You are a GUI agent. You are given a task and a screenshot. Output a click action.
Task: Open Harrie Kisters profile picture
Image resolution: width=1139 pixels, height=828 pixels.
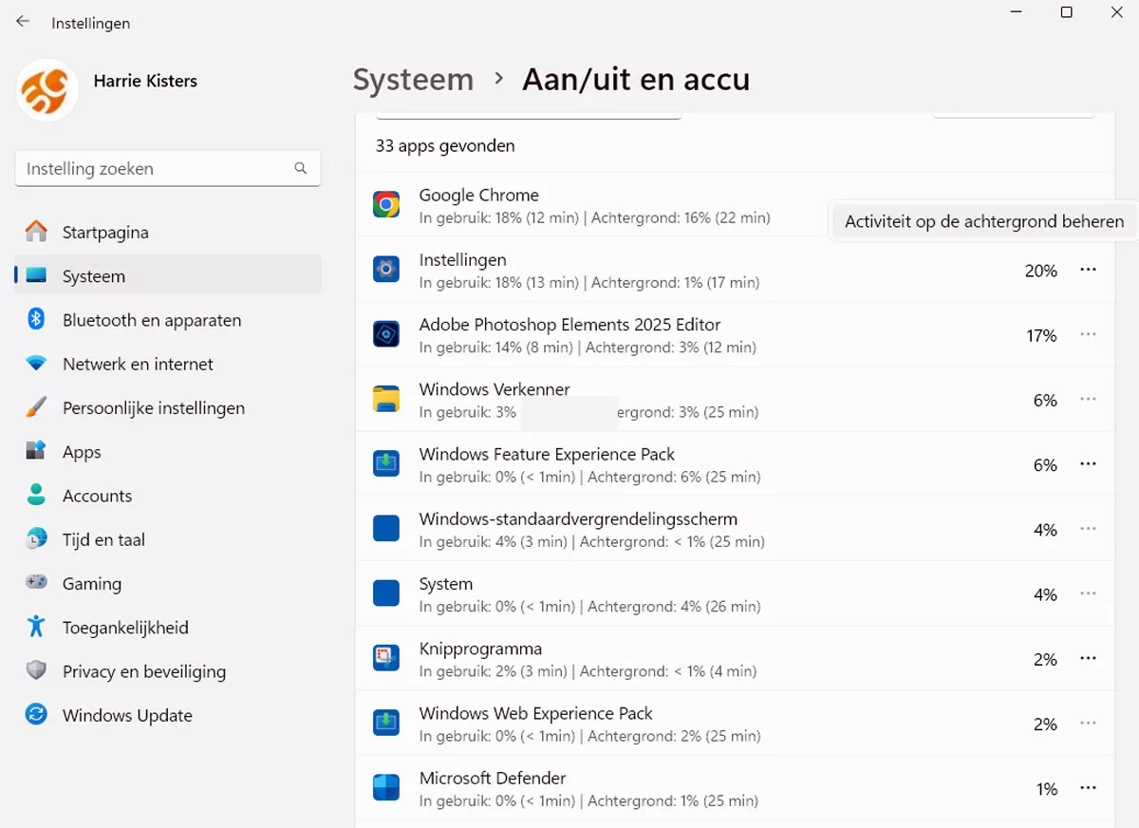(x=47, y=89)
